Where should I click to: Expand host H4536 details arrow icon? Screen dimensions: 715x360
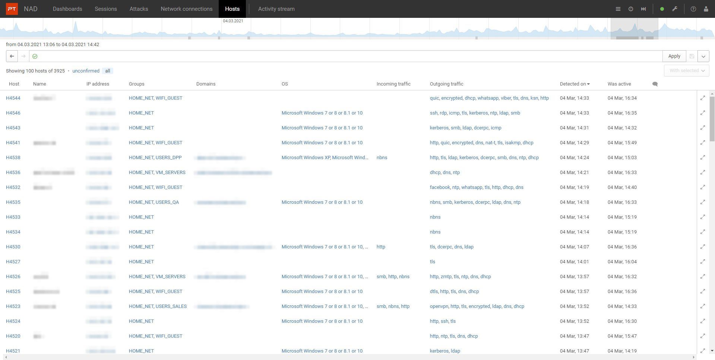coord(703,172)
